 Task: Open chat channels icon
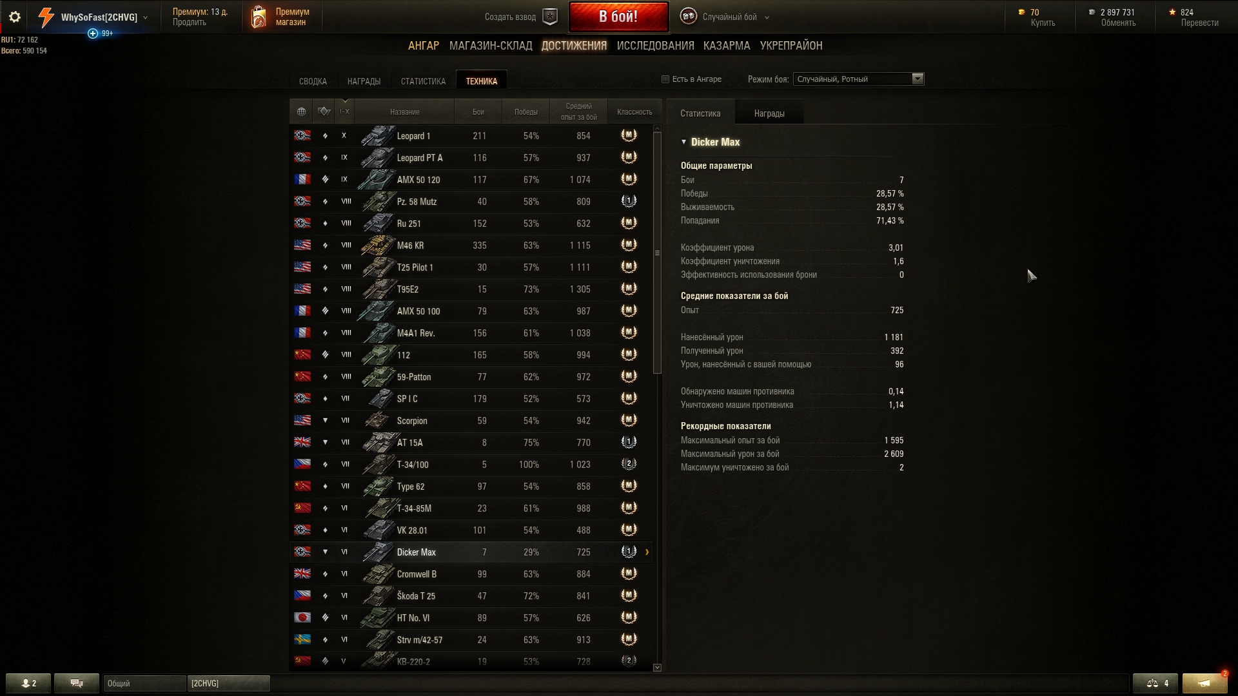77,683
